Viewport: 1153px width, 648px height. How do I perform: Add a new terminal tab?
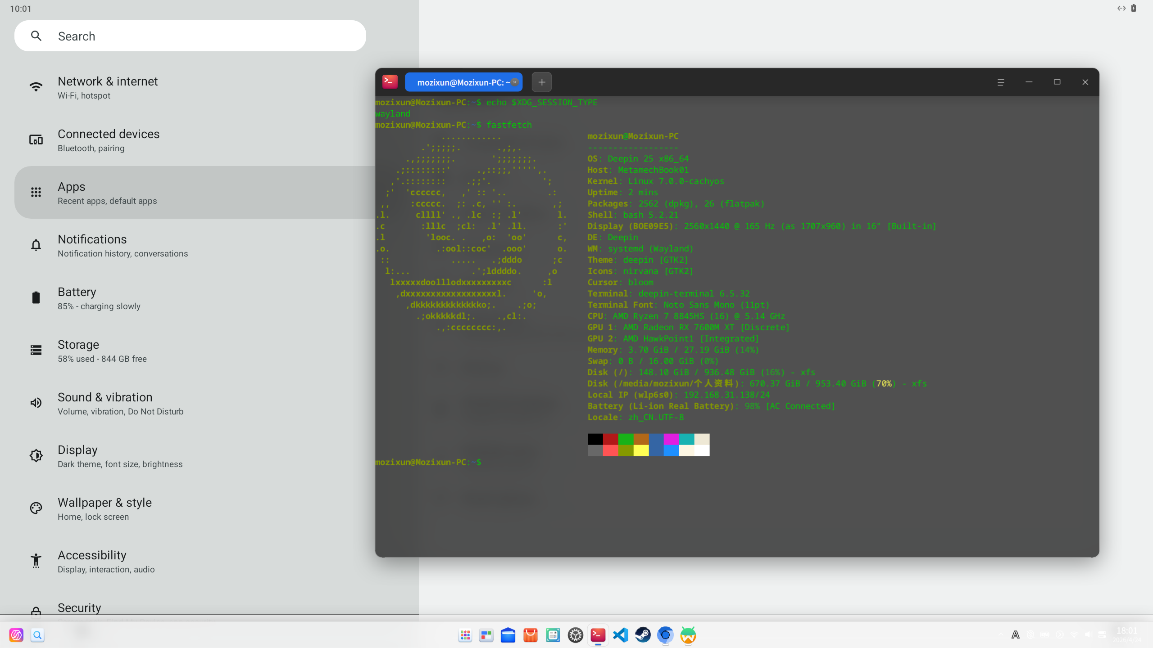click(x=541, y=82)
